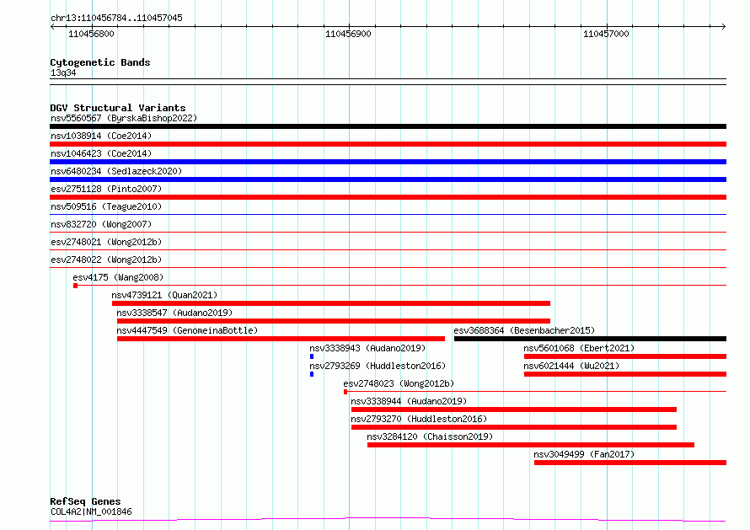Viewport: 750px width, 530px height.
Task: Select the blue bar of nsv1046423
Action: (388, 162)
